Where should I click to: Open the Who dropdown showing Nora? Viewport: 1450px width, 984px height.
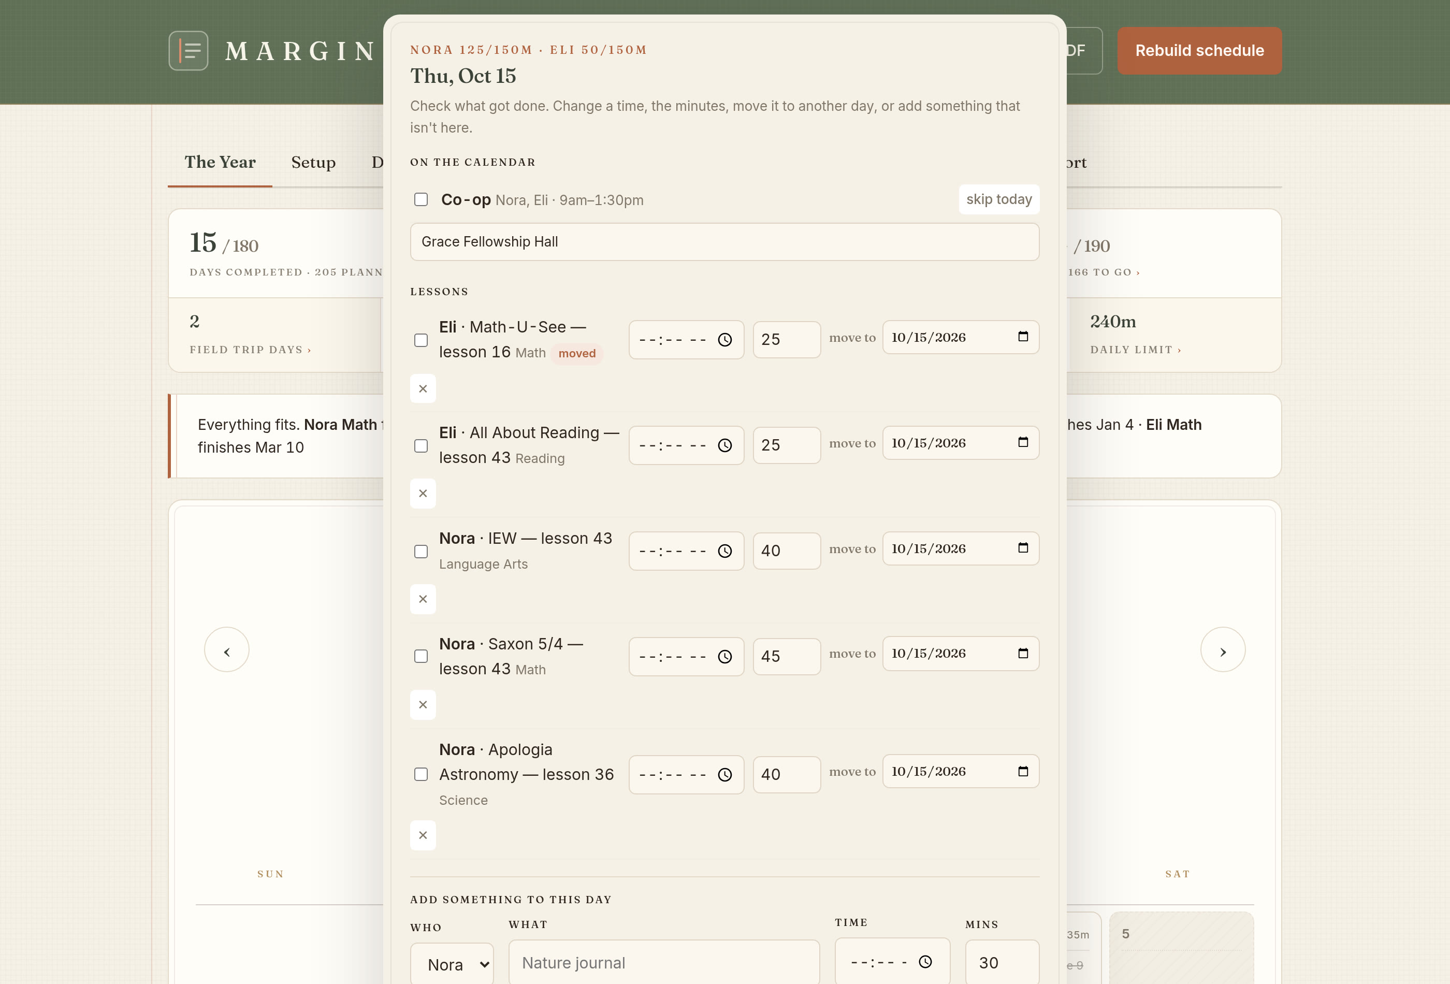pos(452,964)
